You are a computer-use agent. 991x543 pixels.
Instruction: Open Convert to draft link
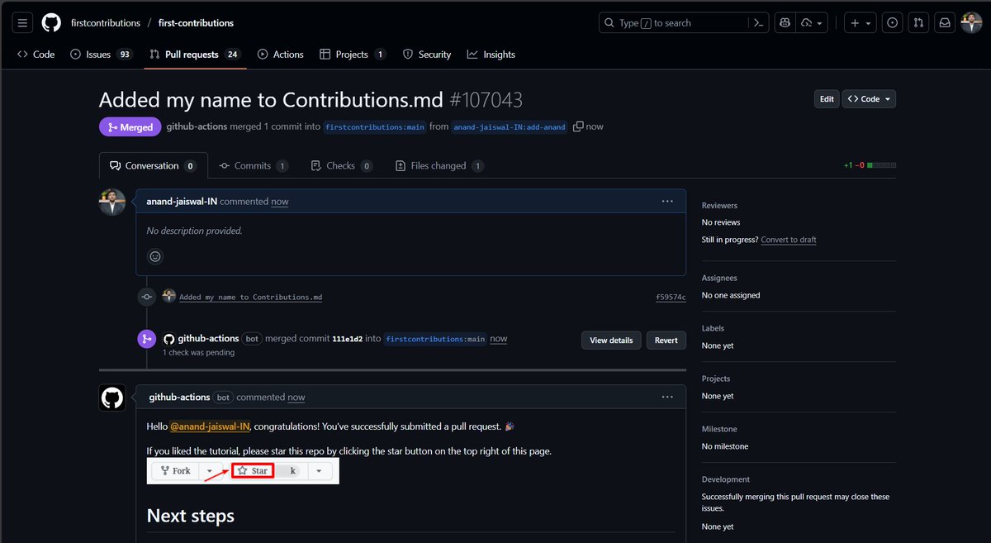point(789,239)
